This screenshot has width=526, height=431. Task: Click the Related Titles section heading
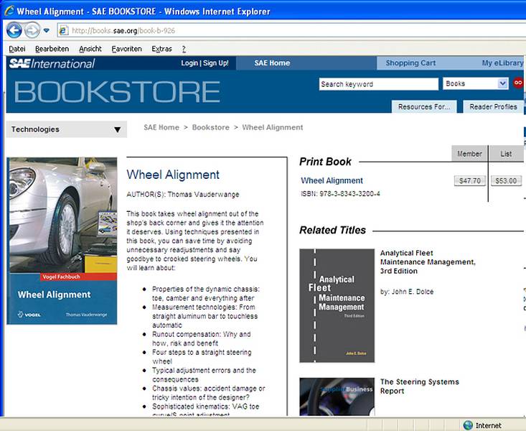tap(332, 230)
